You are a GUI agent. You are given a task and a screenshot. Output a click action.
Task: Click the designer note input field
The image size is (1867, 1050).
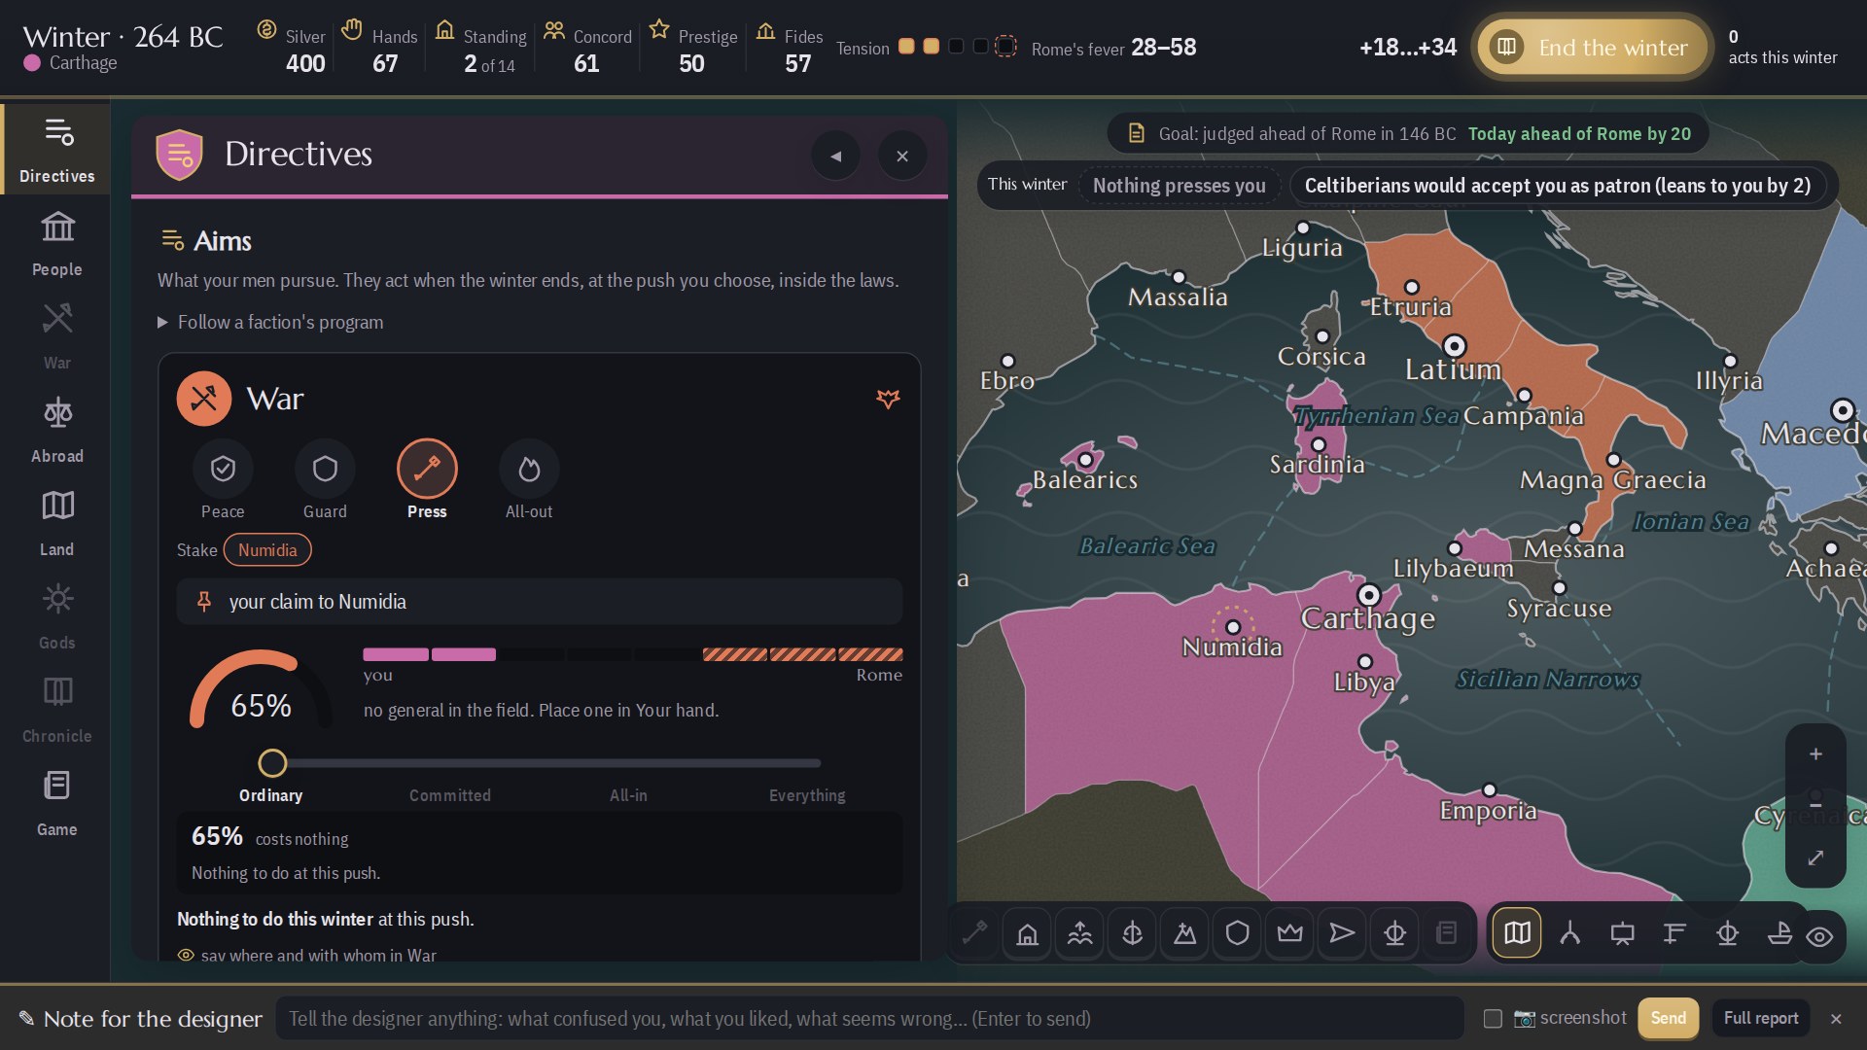pos(869,1018)
